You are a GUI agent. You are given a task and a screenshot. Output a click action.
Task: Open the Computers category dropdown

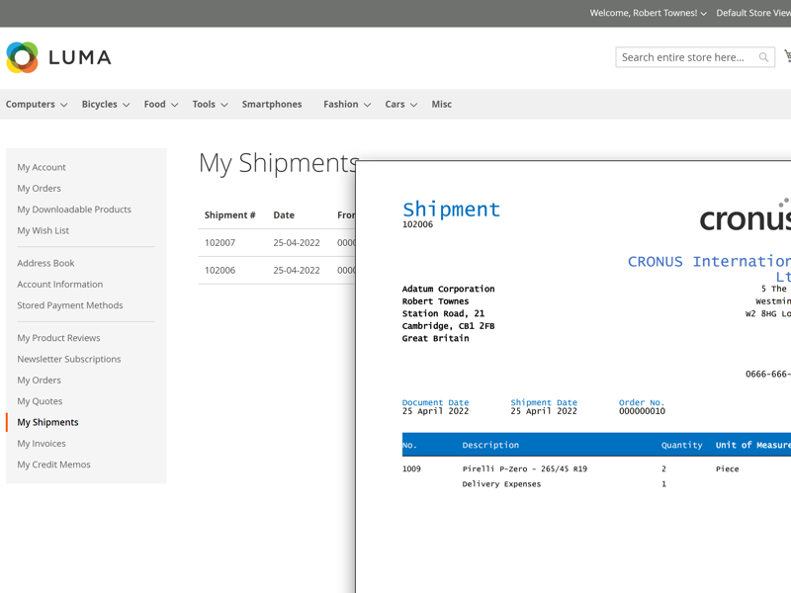[x=37, y=104]
